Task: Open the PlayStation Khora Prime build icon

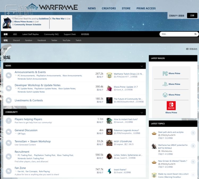Action: coord(165,84)
